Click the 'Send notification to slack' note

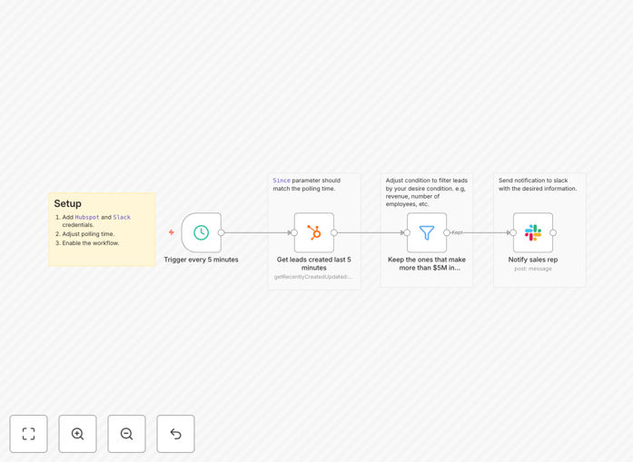click(x=538, y=184)
